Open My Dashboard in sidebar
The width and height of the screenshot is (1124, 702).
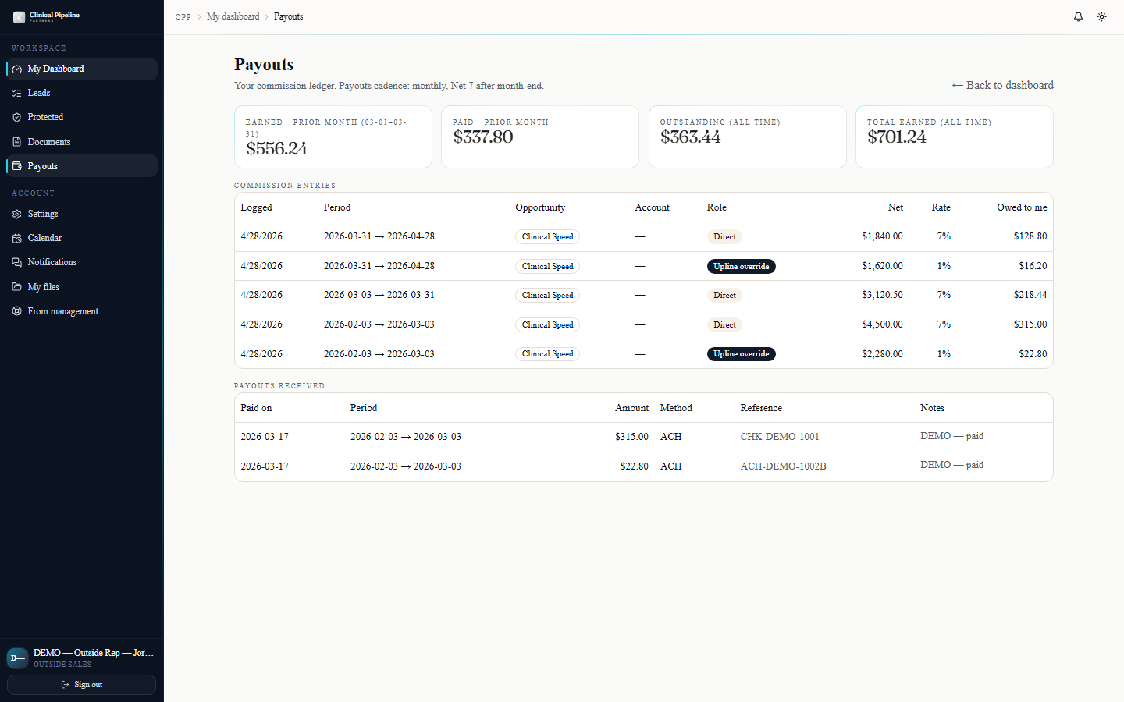(x=82, y=69)
